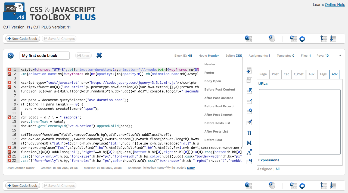The width and height of the screenshot is (348, 193).
Task: Click the paintbrush icon beside the editor
Action: pos(249,122)
